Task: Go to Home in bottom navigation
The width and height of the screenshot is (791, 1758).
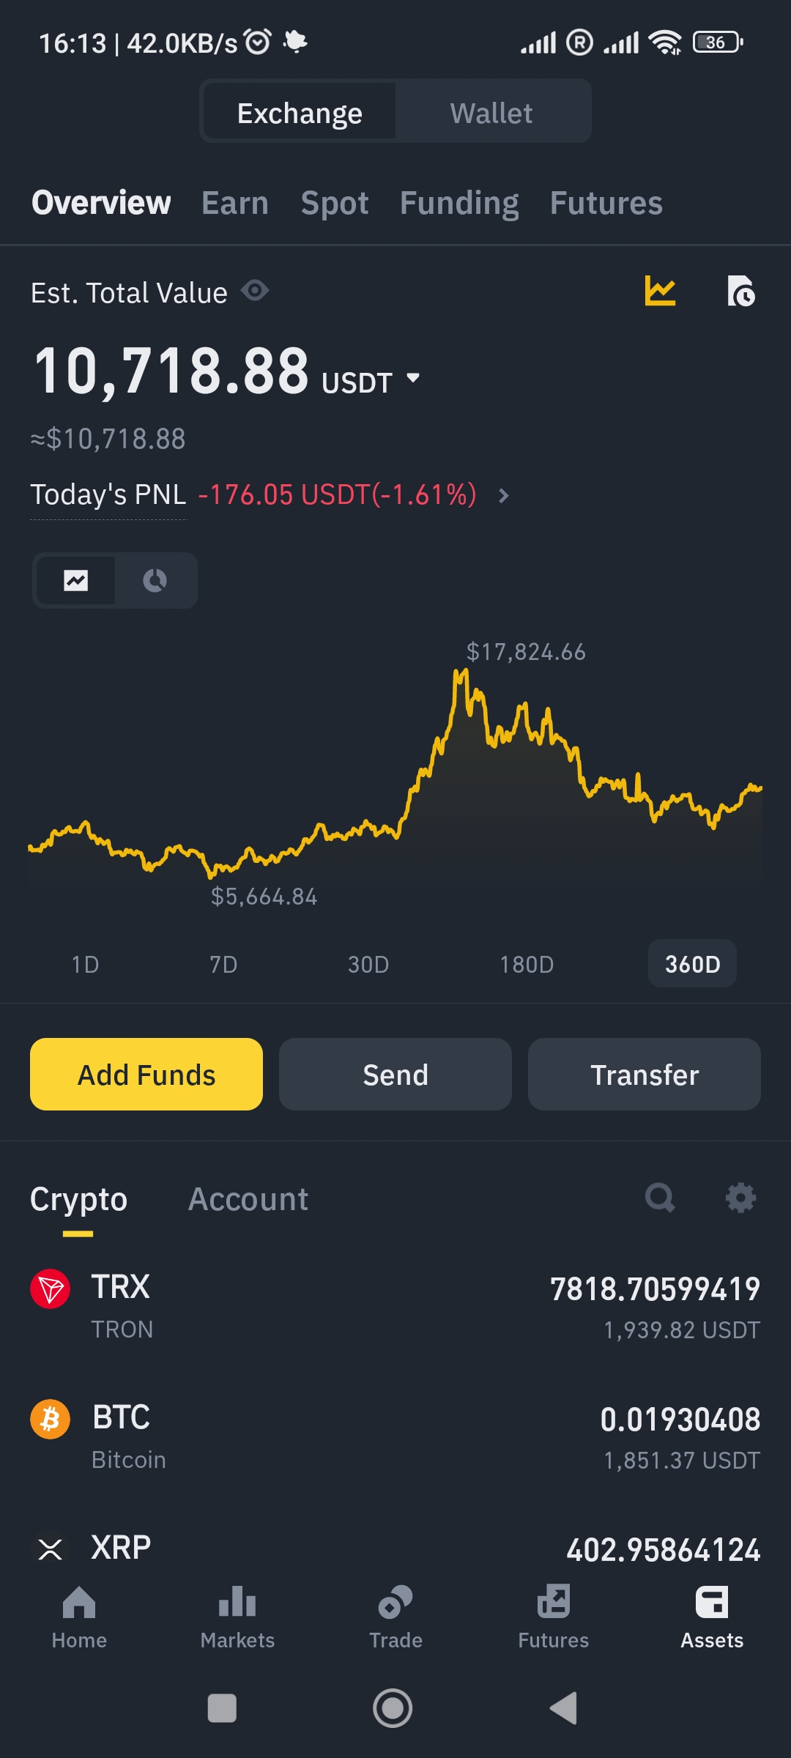Action: point(79,1617)
